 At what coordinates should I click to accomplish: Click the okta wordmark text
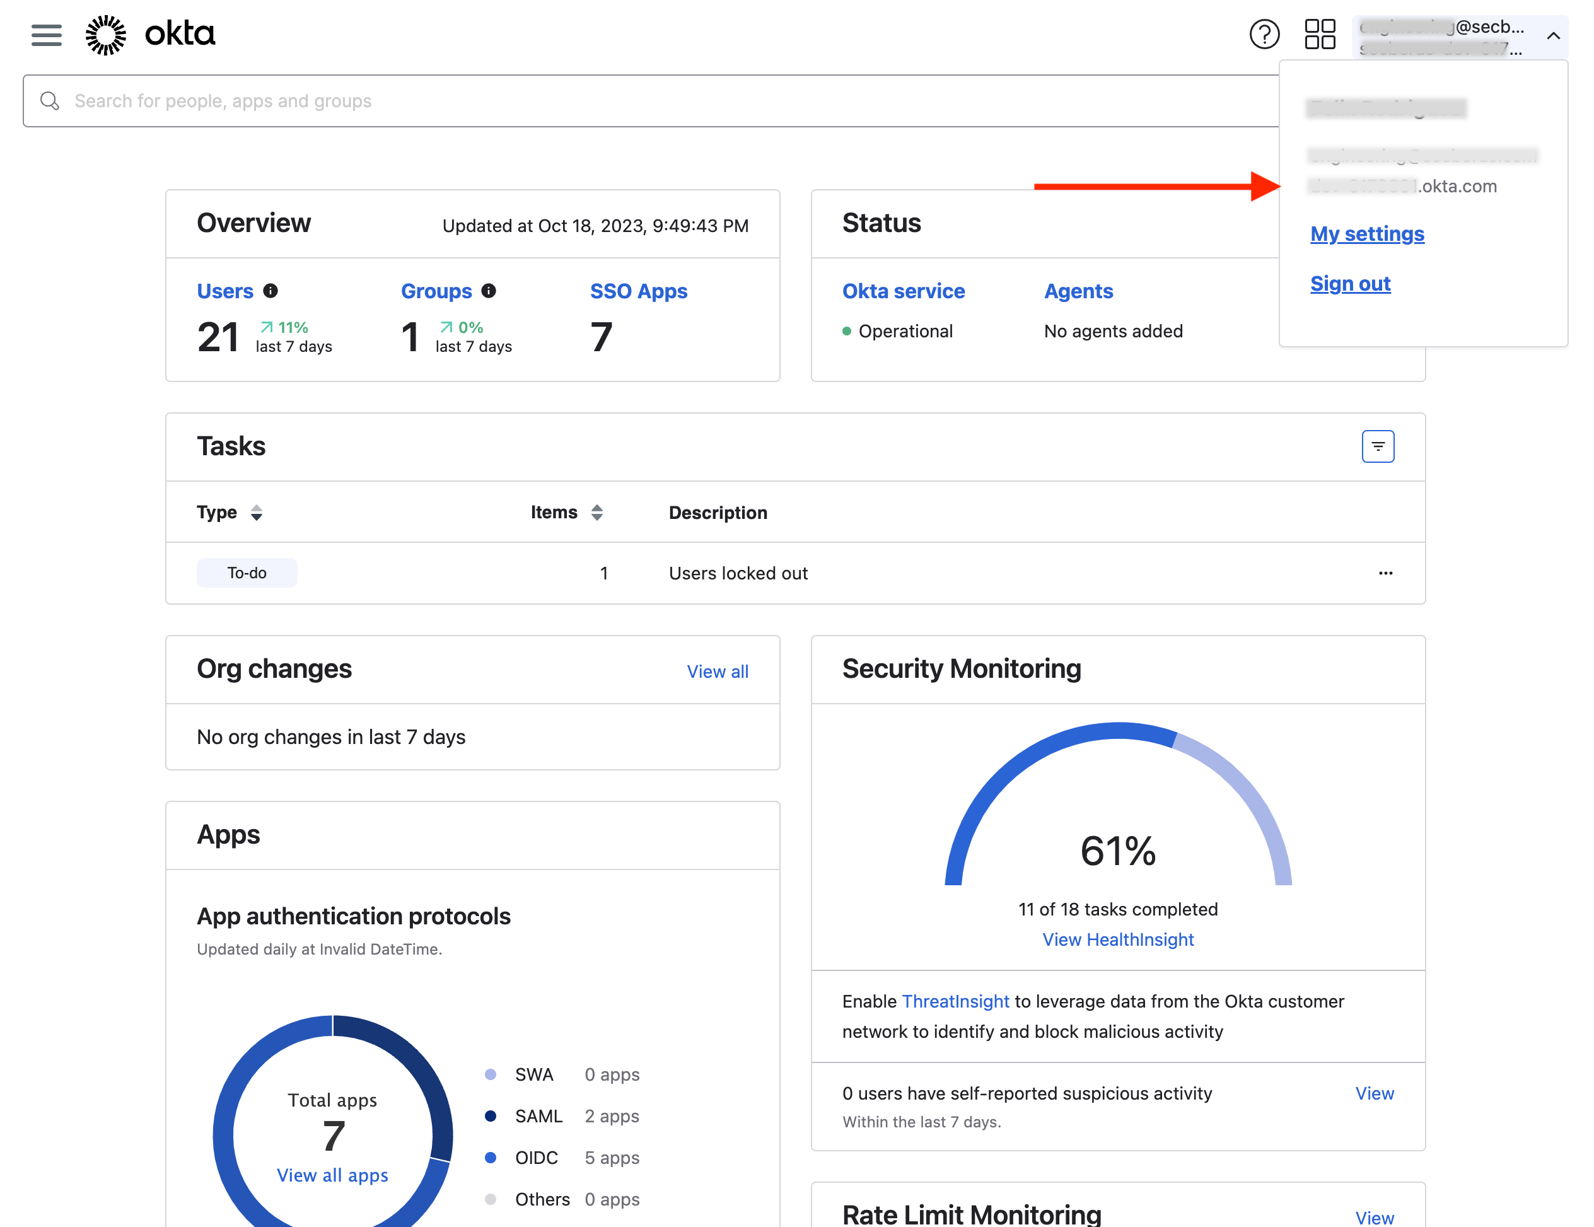180,34
